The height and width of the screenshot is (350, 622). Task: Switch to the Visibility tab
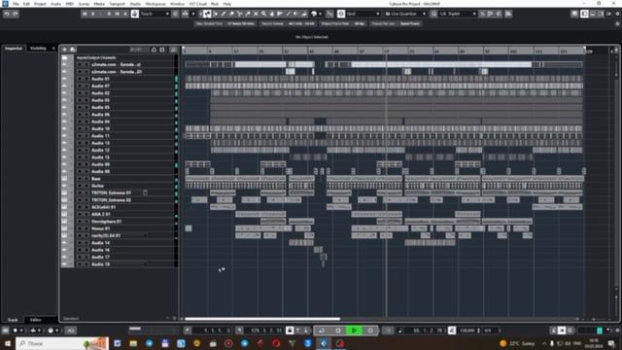[38, 49]
